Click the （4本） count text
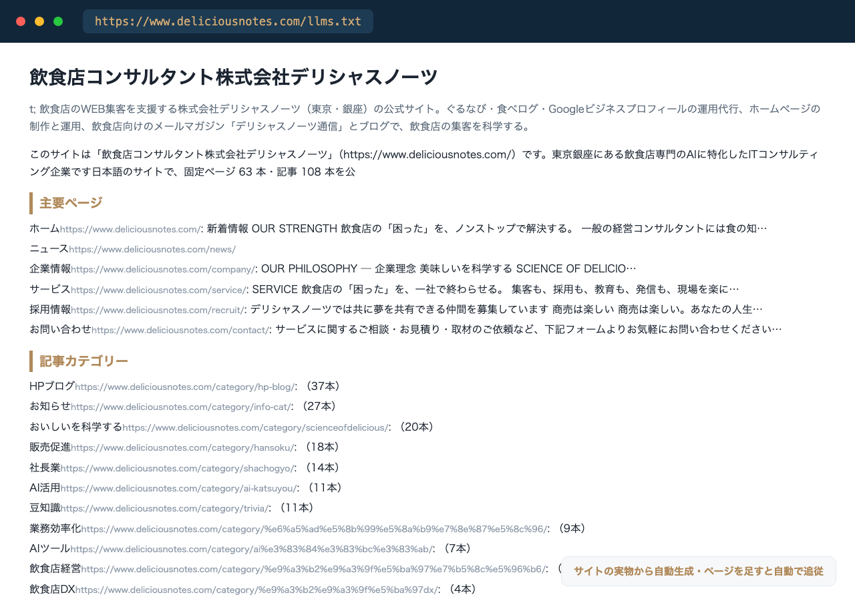This screenshot has width=855, height=601. tap(462, 589)
